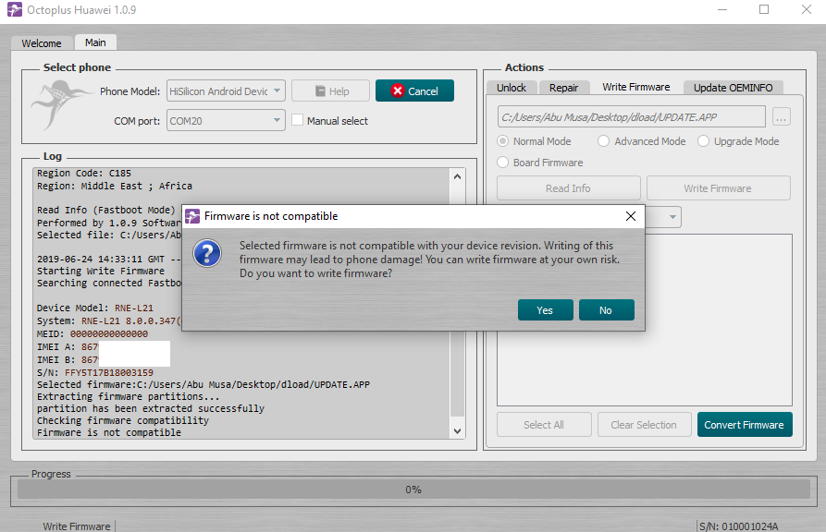Click the S/N: FFY5T17B18003159 log line

point(95,372)
